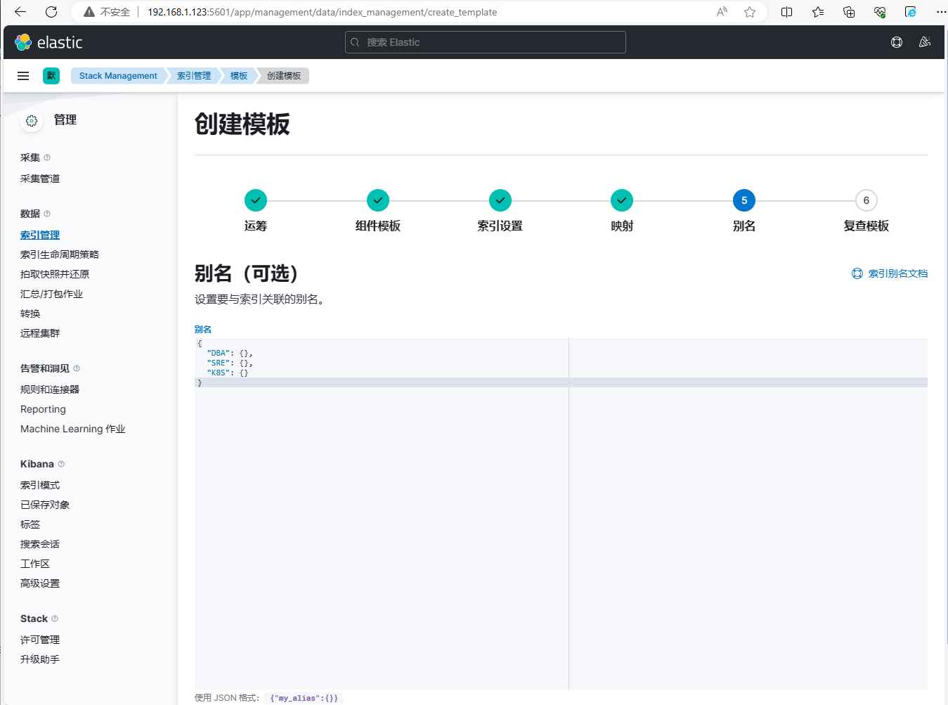Image resolution: width=948 pixels, height=705 pixels.
Task: Select the templates breadcrumb
Action: coord(239,76)
